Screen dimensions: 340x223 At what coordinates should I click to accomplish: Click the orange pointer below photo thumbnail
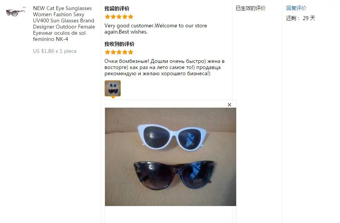pos(113,97)
